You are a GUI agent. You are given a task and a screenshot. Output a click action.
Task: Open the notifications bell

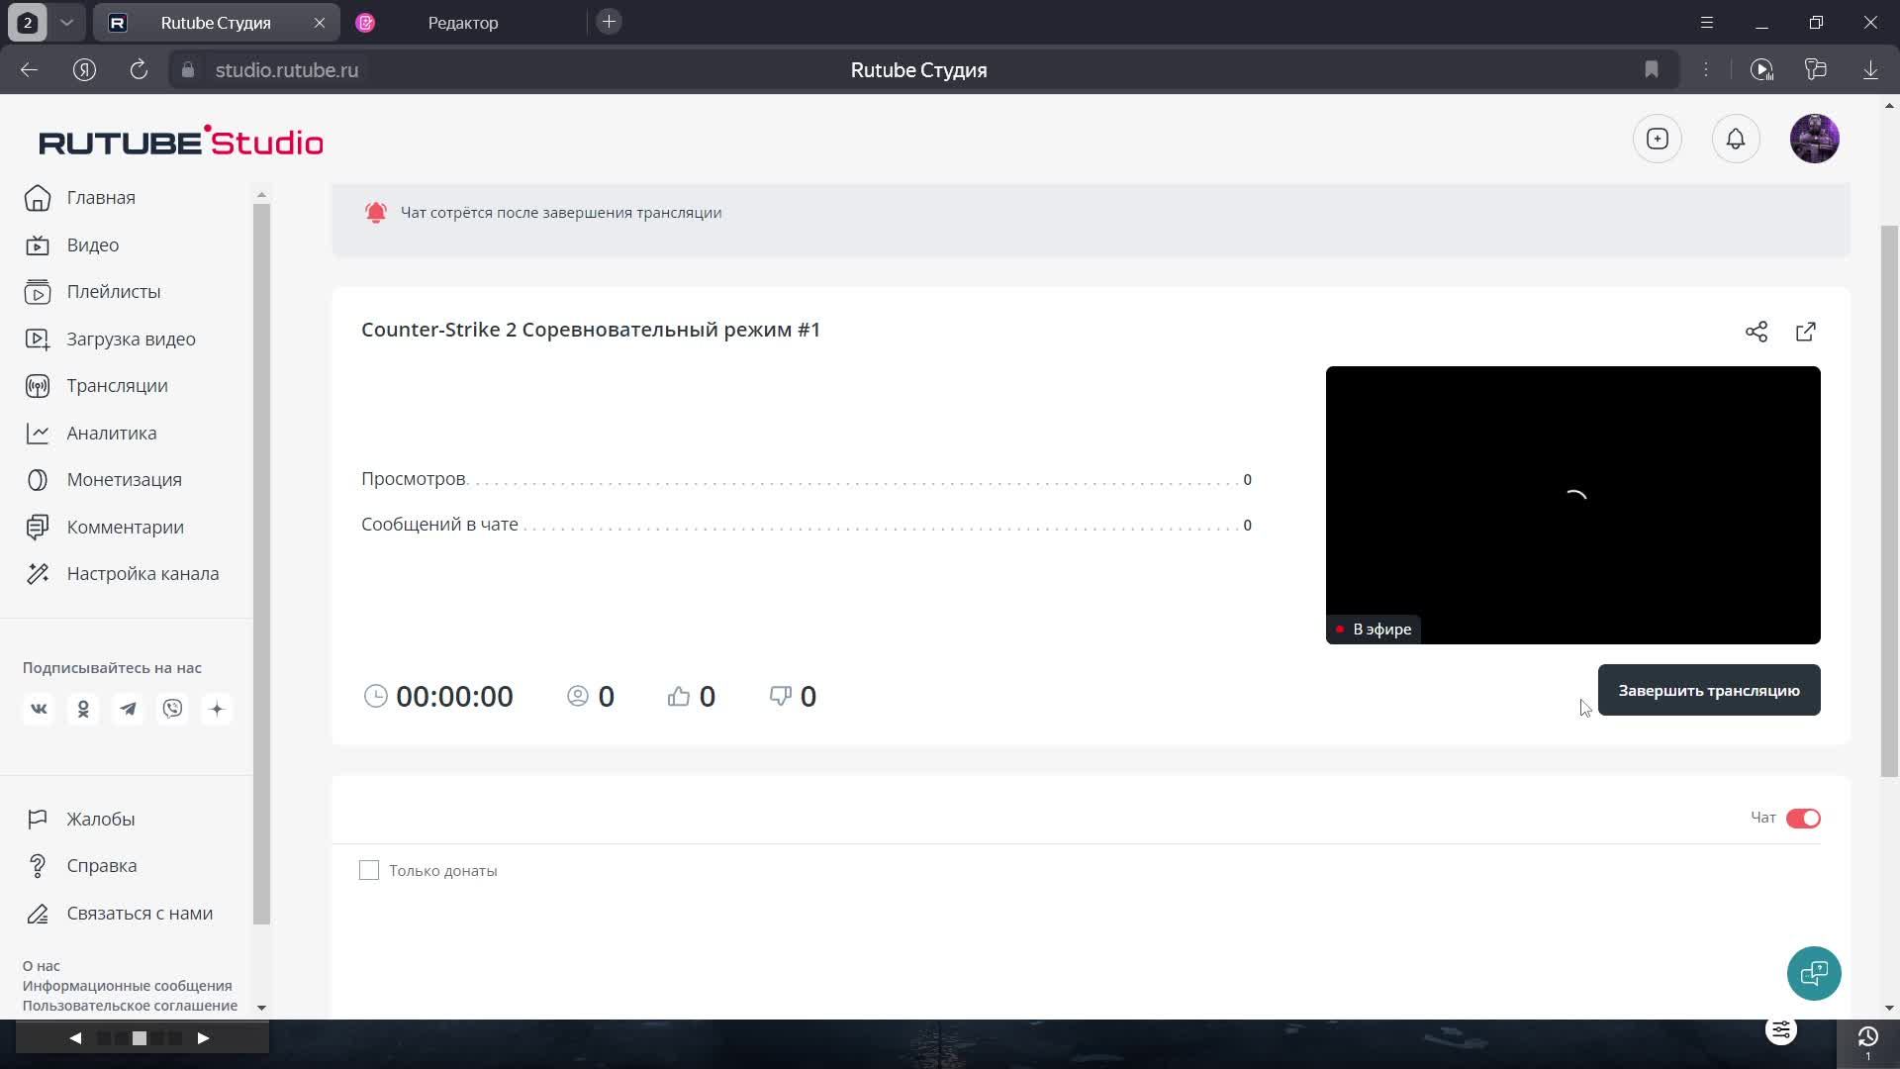(1736, 139)
